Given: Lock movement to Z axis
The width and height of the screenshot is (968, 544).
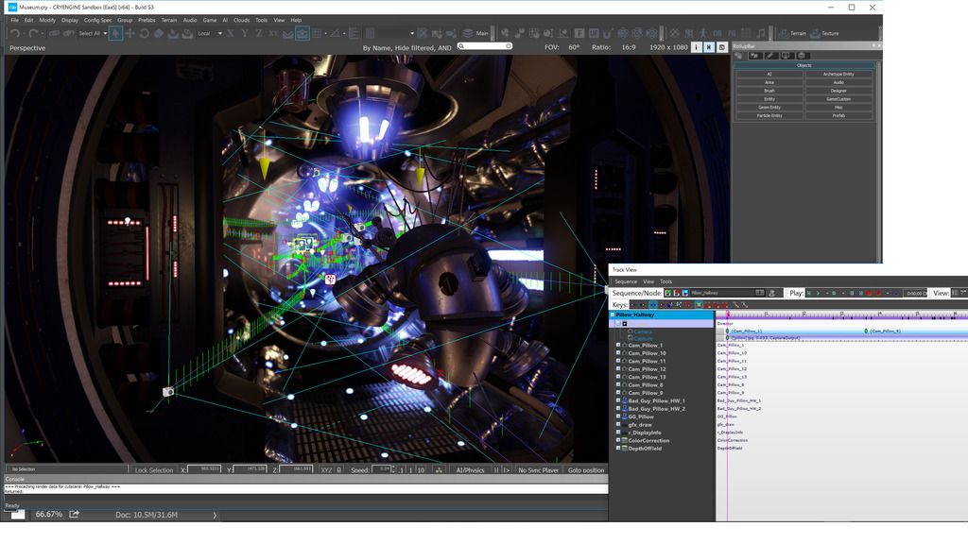Looking at the screenshot, I should pos(259,33).
